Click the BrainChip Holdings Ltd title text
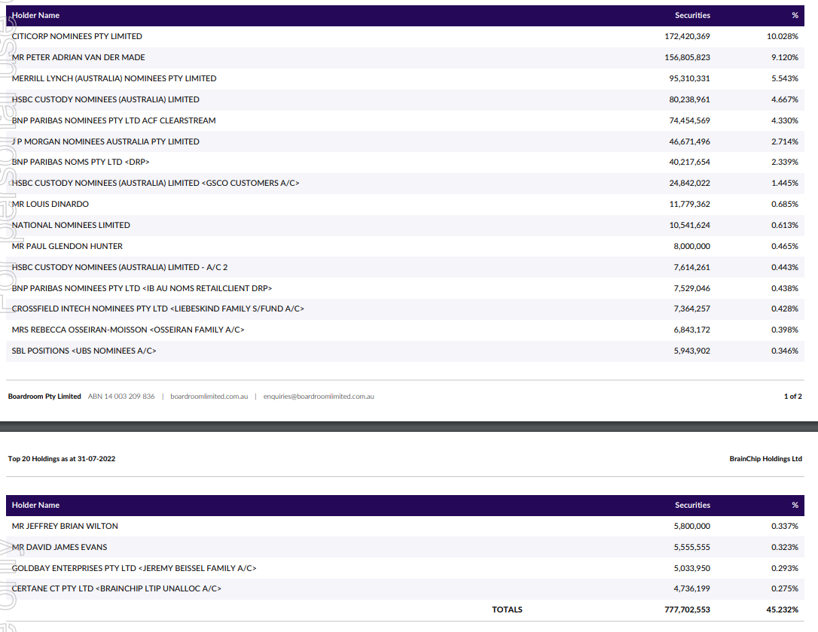The width and height of the screenshot is (818, 632). click(765, 459)
